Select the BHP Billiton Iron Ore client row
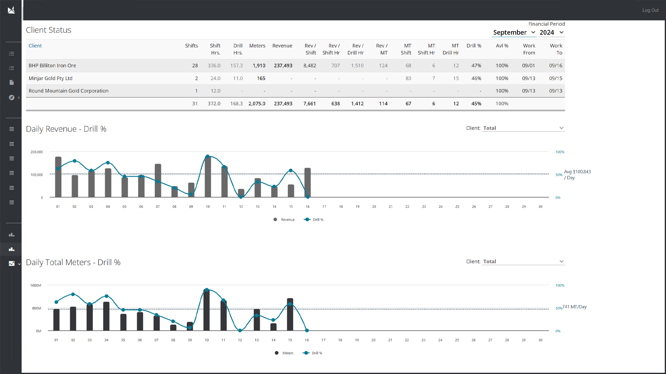Screen dimensions: 666x374 52,66
